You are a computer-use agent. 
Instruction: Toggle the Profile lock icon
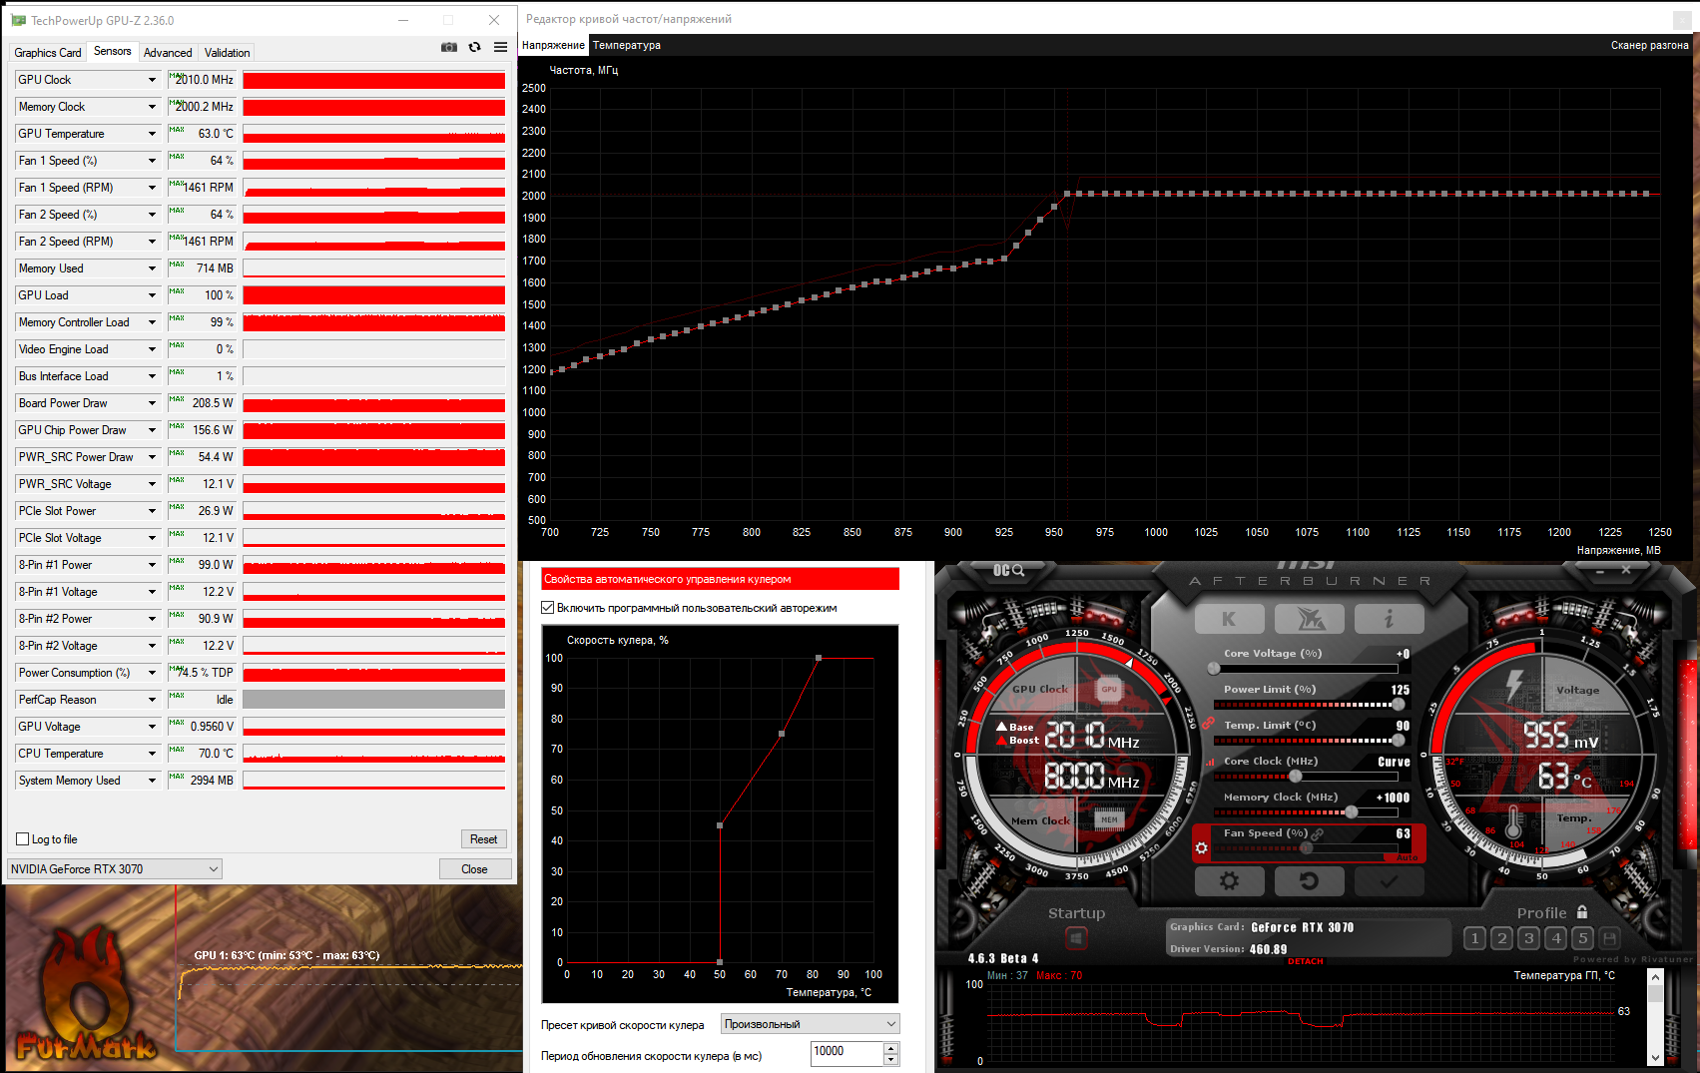[1582, 912]
